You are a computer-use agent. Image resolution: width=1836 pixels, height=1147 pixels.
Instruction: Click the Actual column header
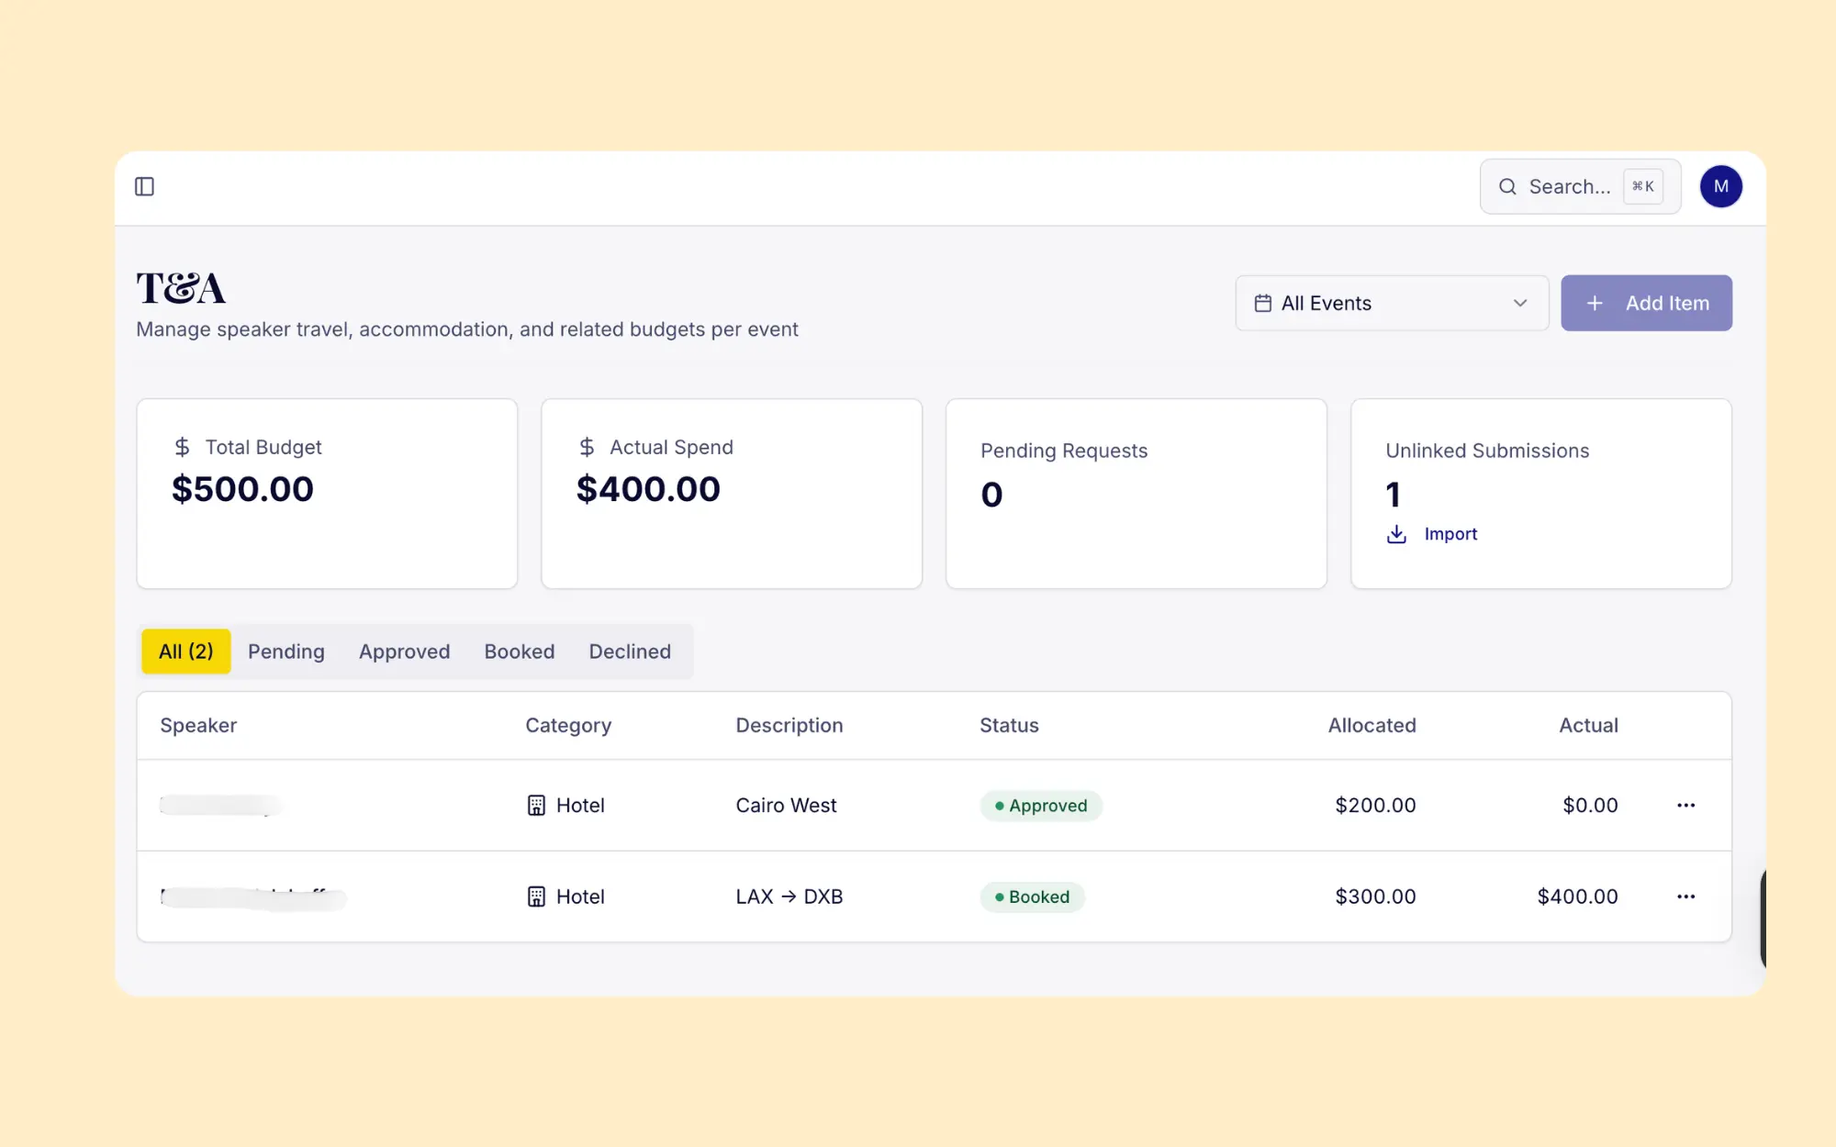tap(1588, 725)
